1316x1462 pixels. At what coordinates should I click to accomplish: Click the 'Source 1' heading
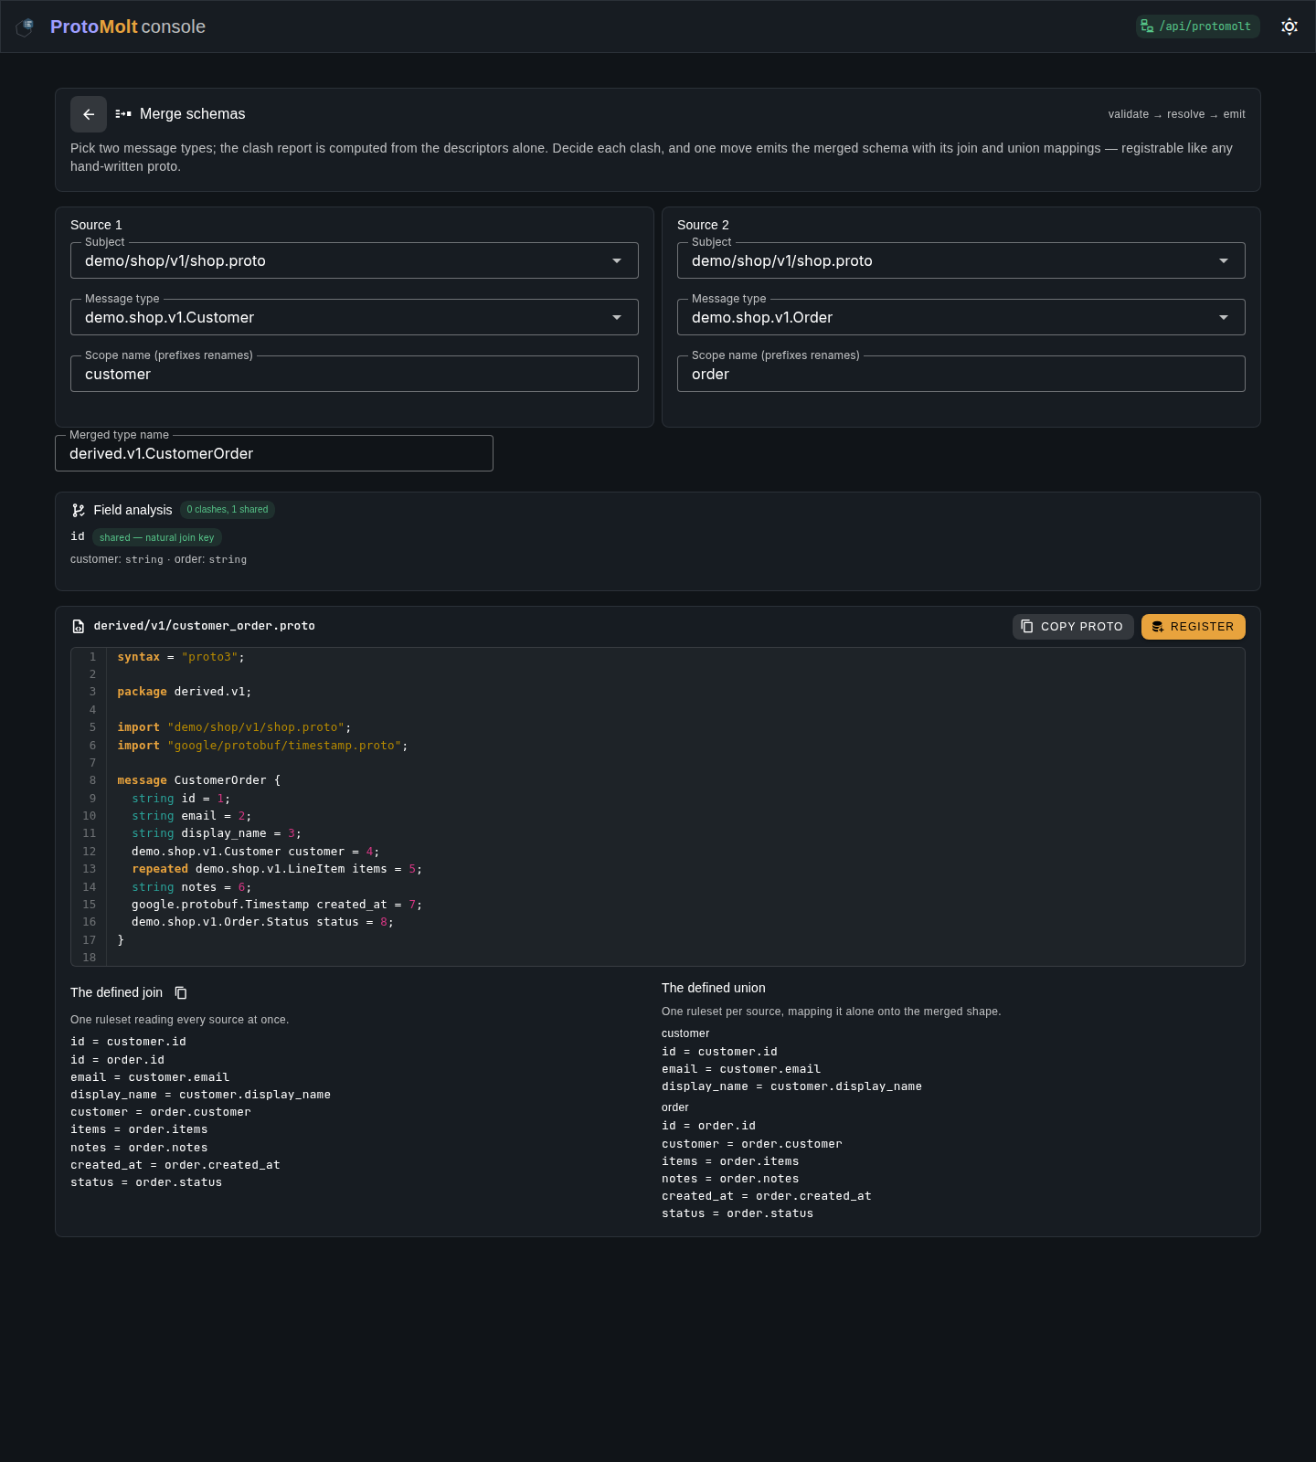96,225
